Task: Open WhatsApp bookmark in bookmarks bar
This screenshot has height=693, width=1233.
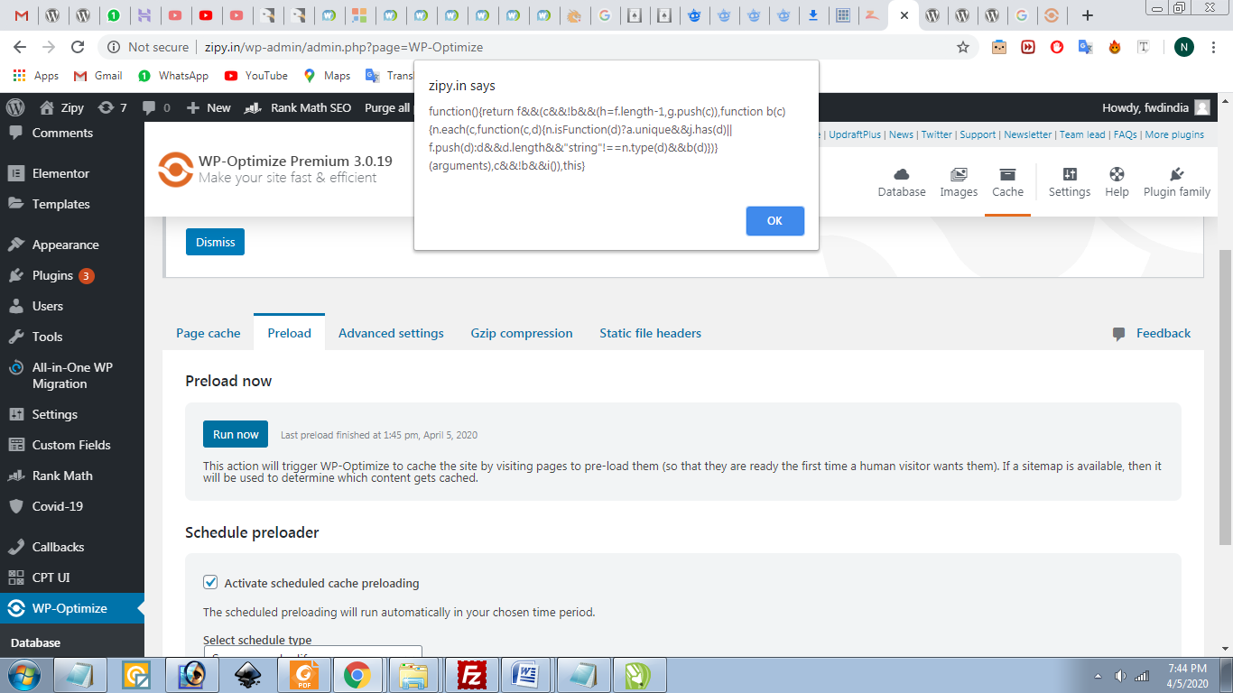Action: (x=173, y=76)
